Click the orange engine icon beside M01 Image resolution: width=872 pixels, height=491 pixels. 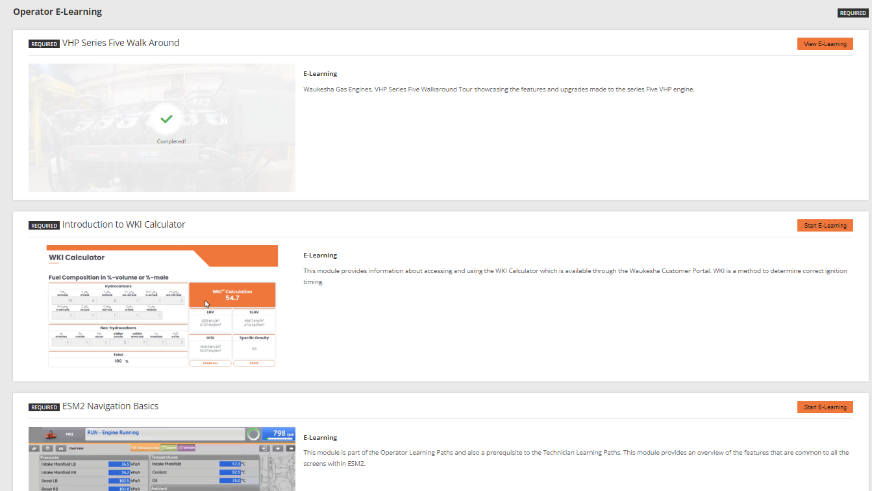[50, 434]
